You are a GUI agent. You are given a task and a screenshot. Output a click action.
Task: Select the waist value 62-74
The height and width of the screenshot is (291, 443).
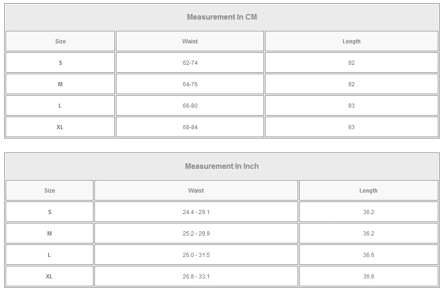click(x=190, y=63)
